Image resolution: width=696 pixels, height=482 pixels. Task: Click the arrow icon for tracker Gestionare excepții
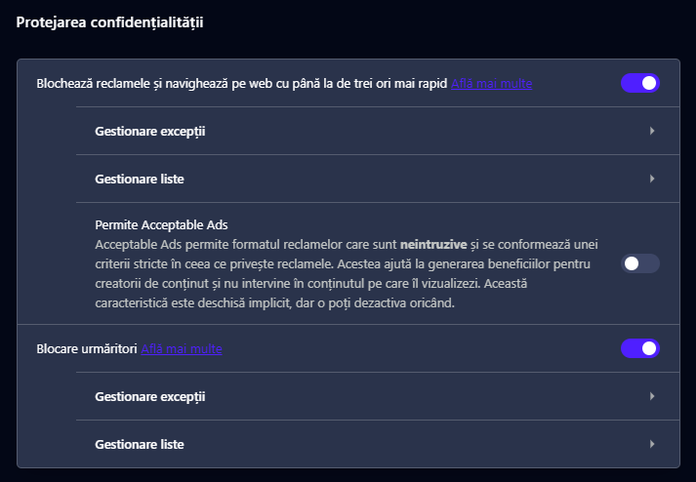[651, 396]
